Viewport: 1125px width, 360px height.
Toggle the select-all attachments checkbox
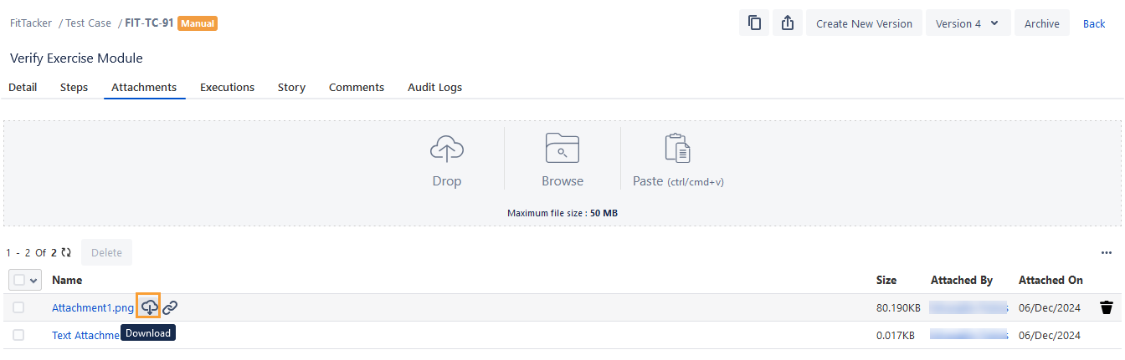18,280
